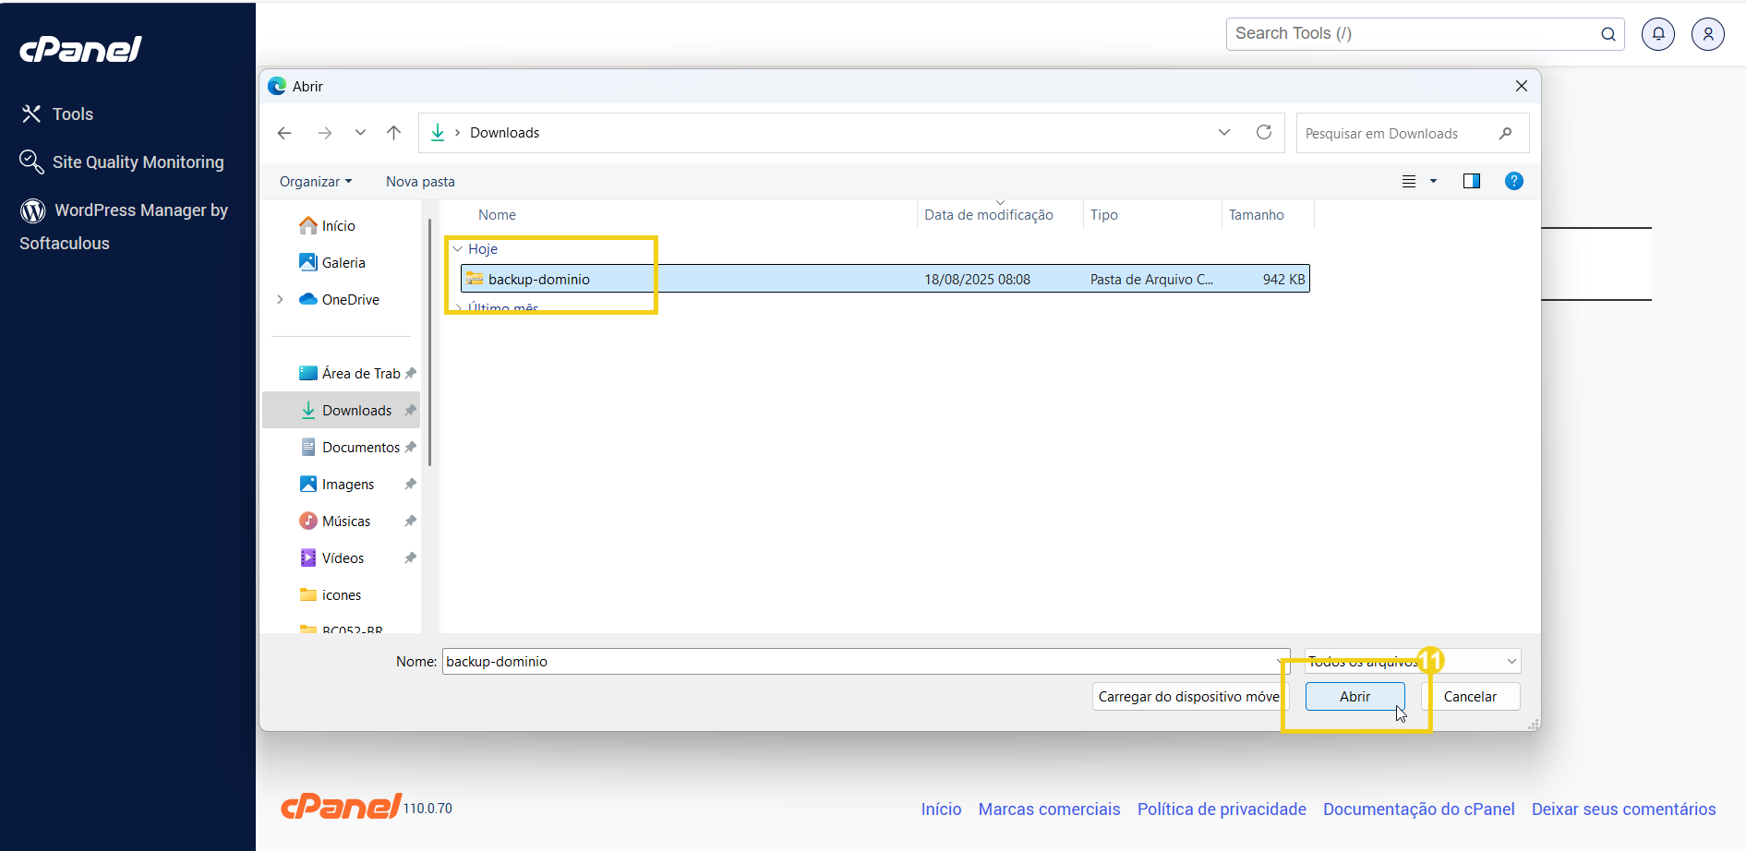The width and height of the screenshot is (1746, 851).
Task: Expand the OneDrive tree node
Action: coord(280,300)
